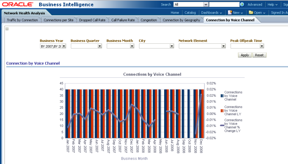Open the Network Element dropdown
Viewport: 288px width, 164px height.
pyautogui.click(x=223, y=46)
